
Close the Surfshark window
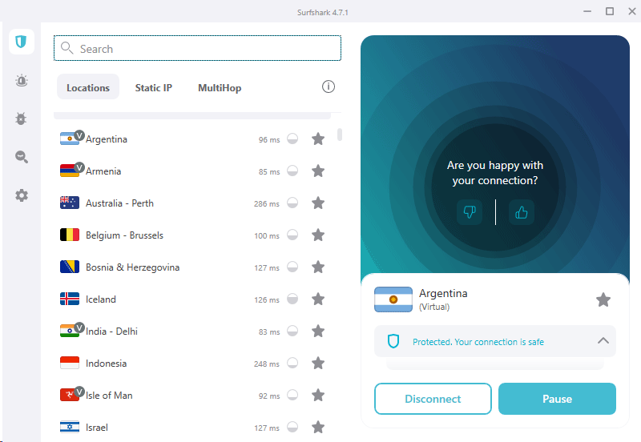pyautogui.click(x=632, y=11)
